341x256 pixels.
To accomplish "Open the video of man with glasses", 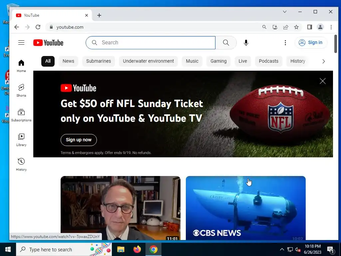I will 121,208.
